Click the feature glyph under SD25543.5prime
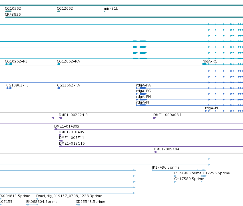243x206 pixels. 78,205
